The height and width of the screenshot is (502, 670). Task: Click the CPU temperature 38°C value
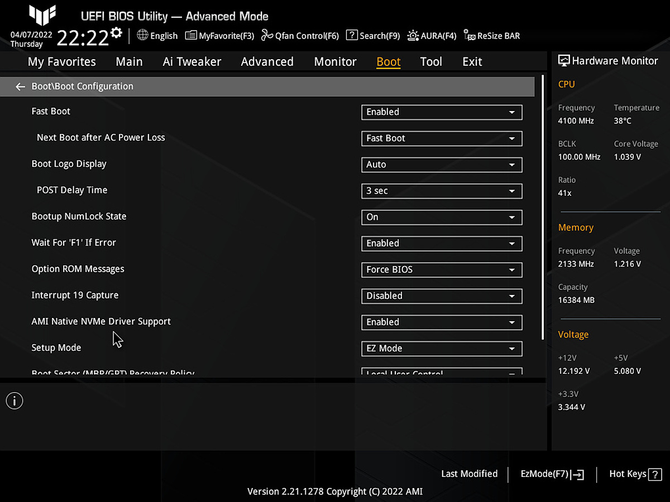tap(623, 120)
